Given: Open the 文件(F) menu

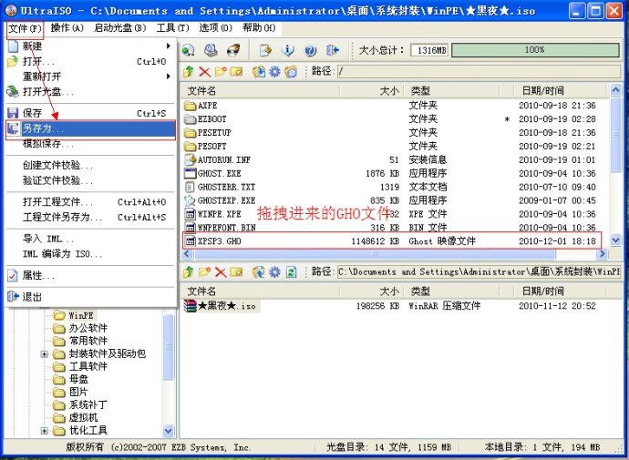Looking at the screenshot, I should 25,28.
